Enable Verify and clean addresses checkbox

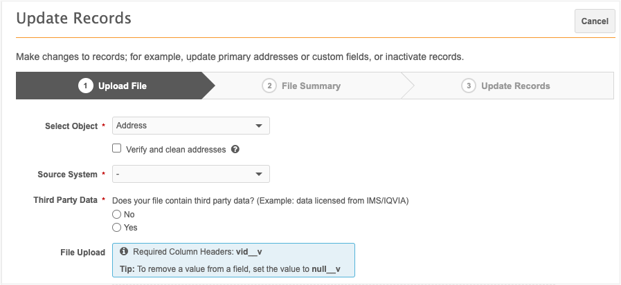[116, 148]
